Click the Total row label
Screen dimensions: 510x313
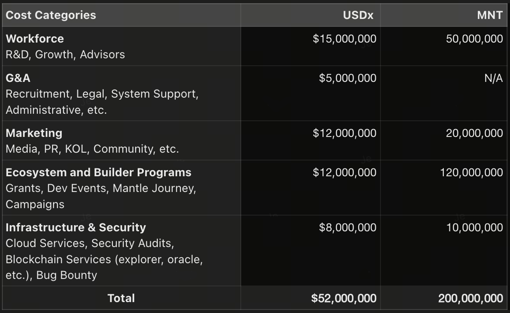[x=121, y=298]
